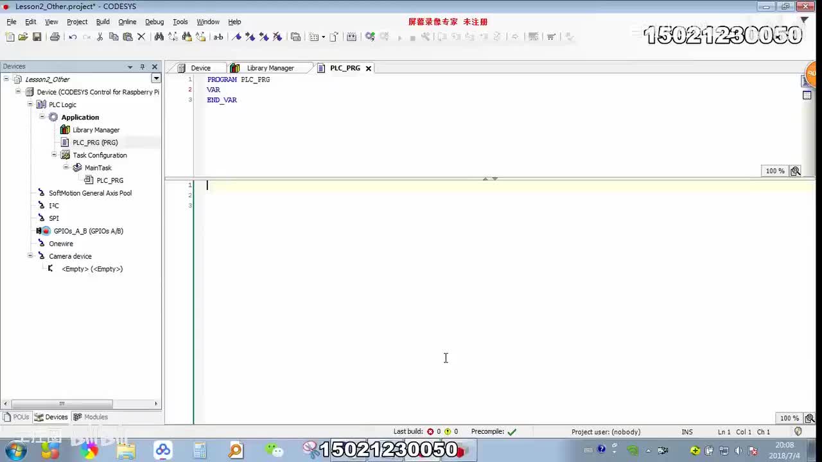Select PLC_PRG (PRG) in device tree
The width and height of the screenshot is (822, 462).
coord(95,142)
